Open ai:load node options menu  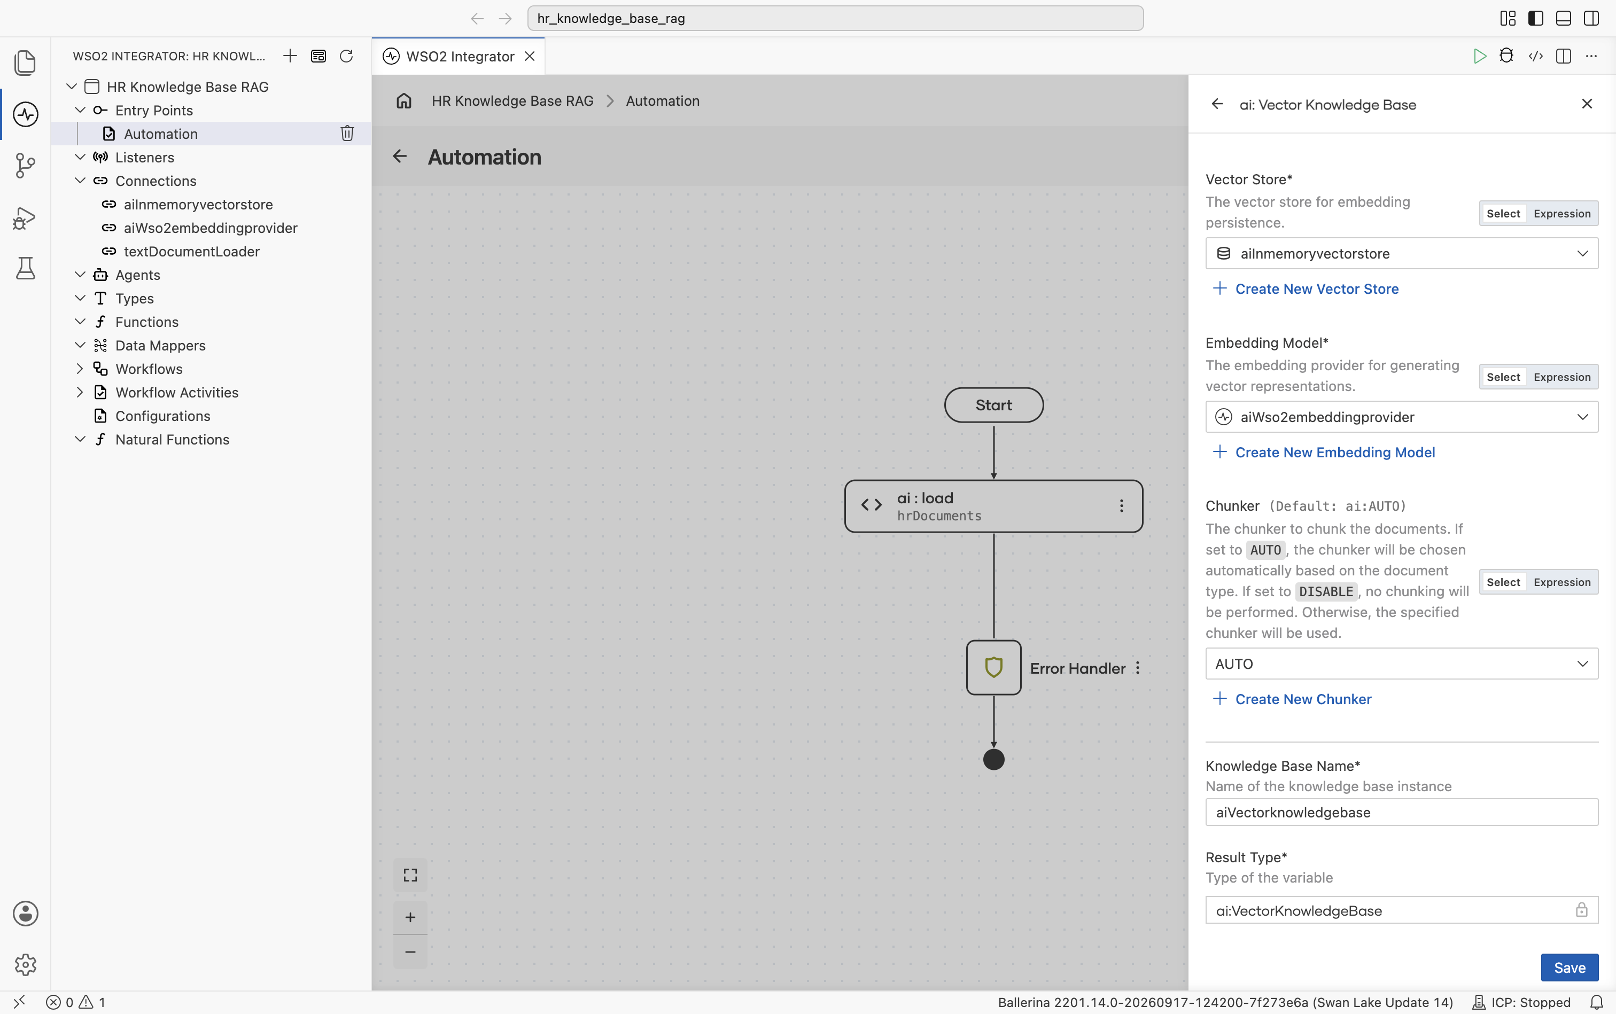1121,505
